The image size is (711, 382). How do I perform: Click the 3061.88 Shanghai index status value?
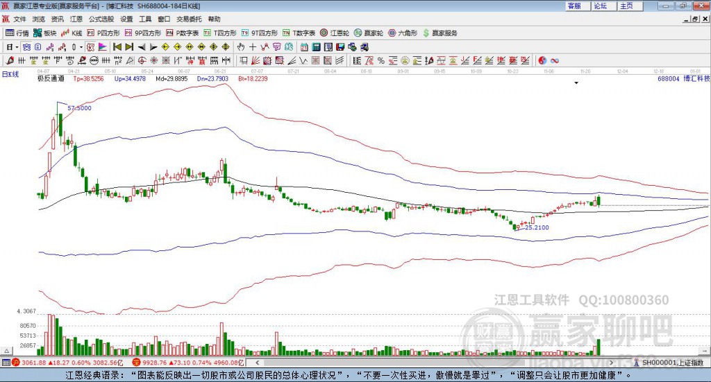[33, 363]
